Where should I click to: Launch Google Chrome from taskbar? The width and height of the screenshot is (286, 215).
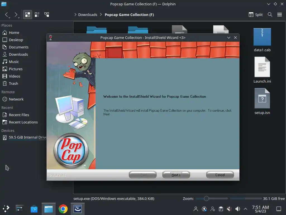point(63,209)
